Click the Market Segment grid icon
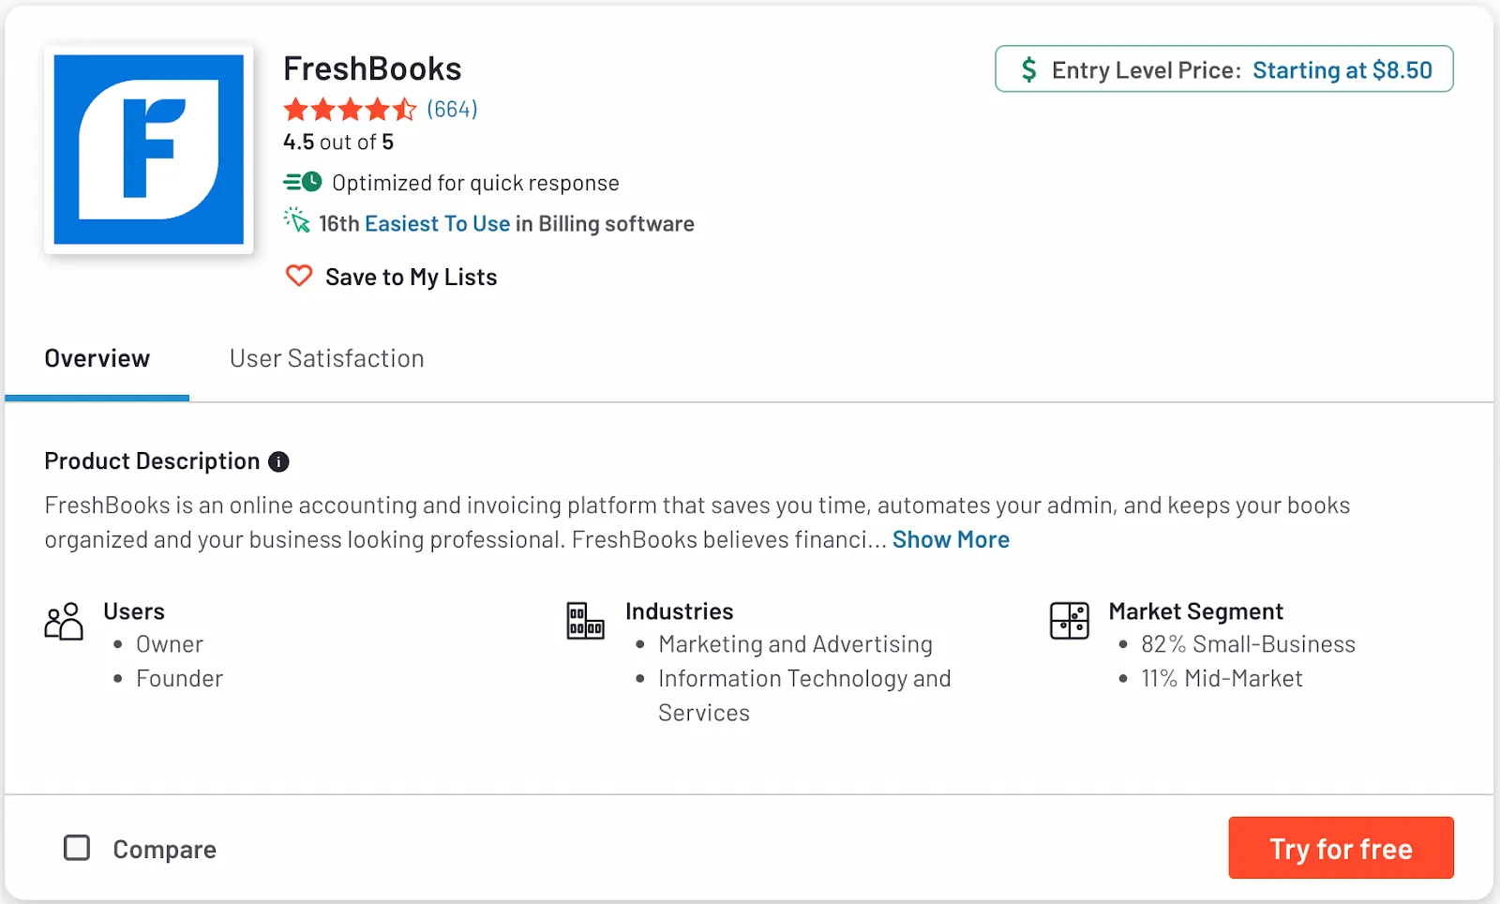This screenshot has width=1500, height=904. tap(1069, 621)
